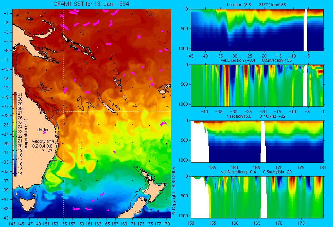
Task: Click the "175" axis label under the vel.N section
Action: pos(301,223)
